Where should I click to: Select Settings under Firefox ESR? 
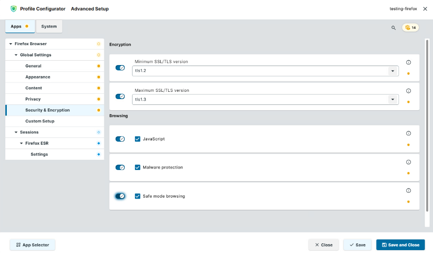coord(55,154)
